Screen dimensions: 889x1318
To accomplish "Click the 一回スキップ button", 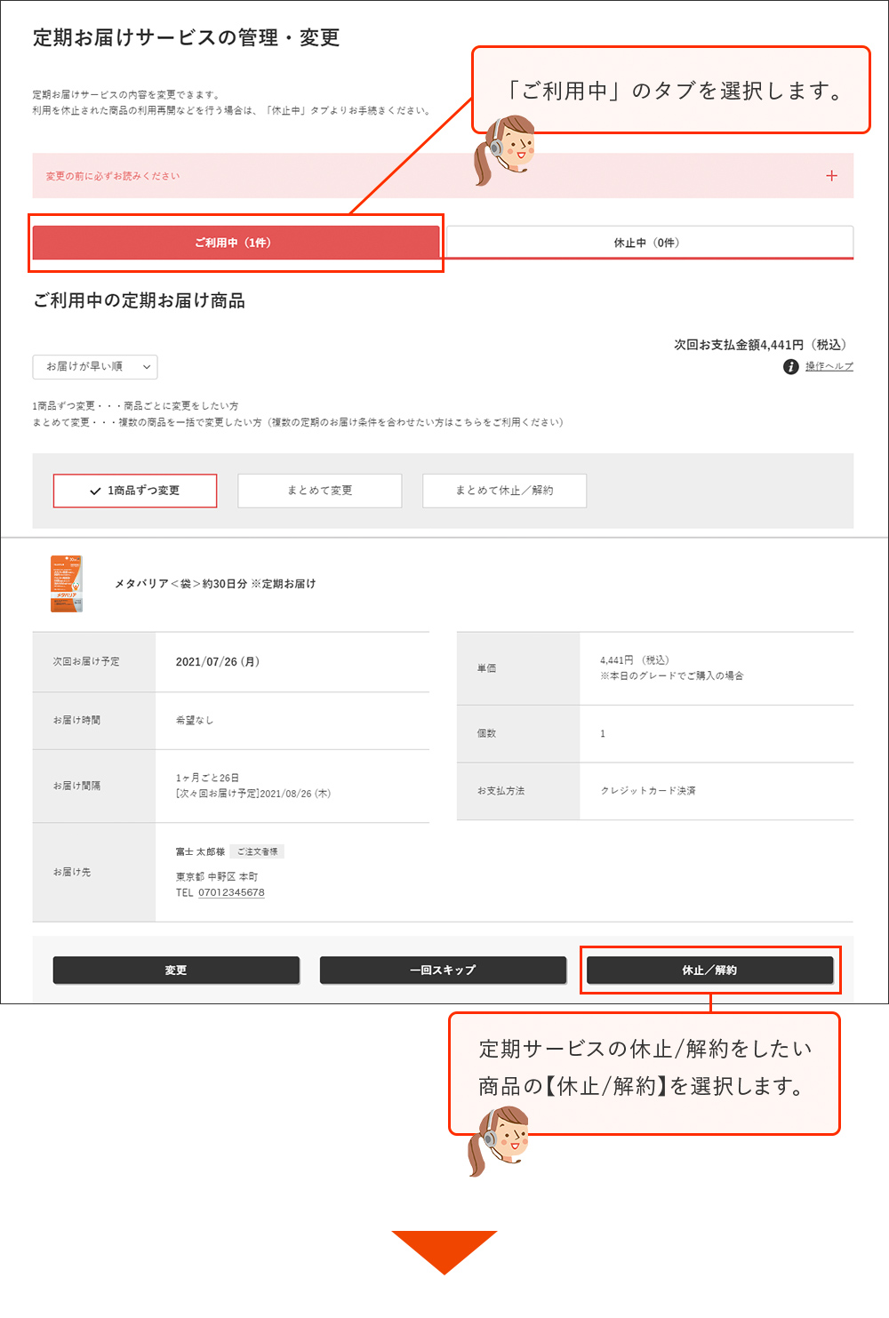I will pos(443,970).
